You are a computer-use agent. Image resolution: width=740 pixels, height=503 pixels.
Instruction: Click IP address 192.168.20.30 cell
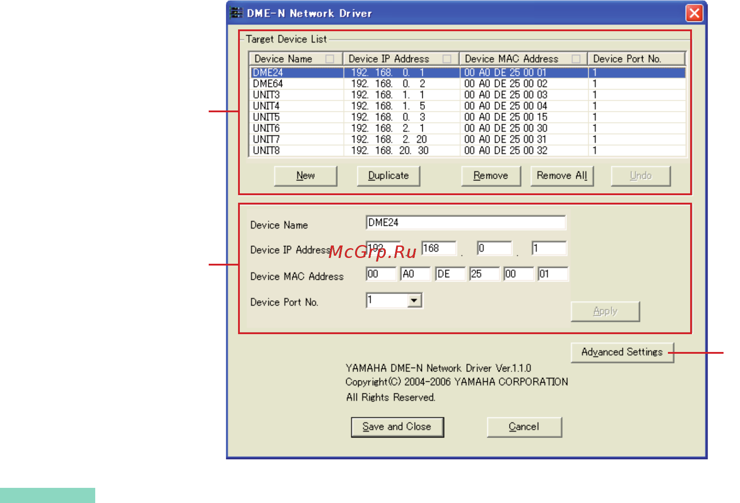coord(390,151)
